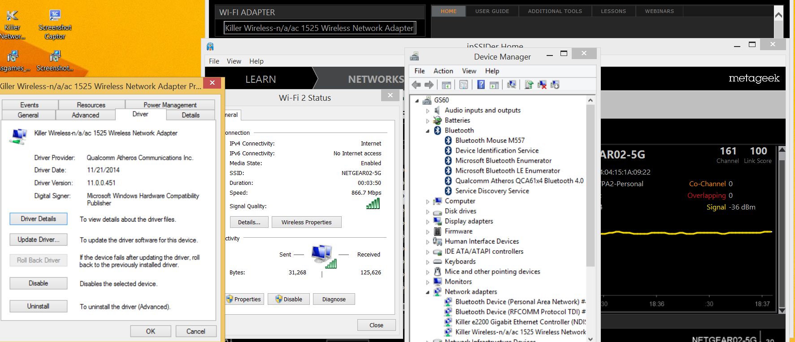Click Show/Hide Console Tree icon in Device Manager
The width and height of the screenshot is (795, 342).
click(446, 85)
